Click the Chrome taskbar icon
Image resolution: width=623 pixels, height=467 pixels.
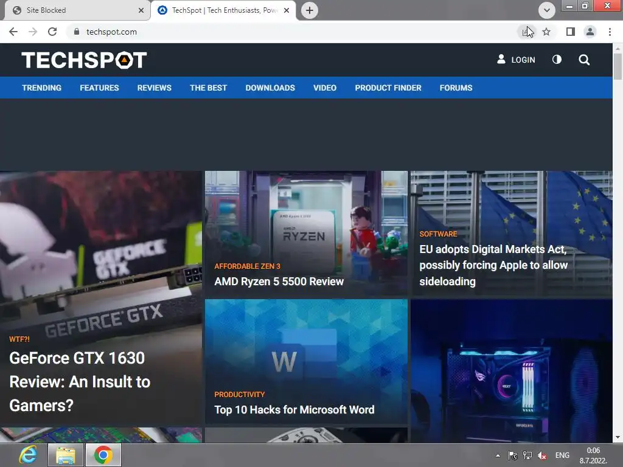(103, 455)
